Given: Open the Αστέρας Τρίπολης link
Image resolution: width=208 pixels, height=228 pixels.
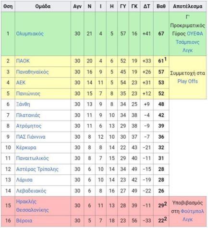Looking at the screenshot, I should (37, 169).
